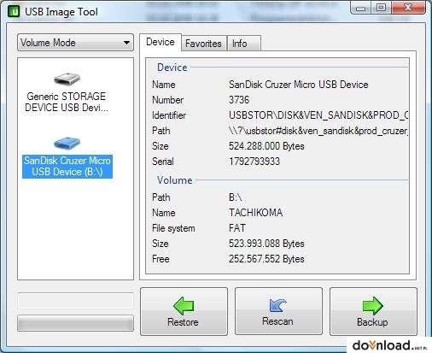The height and width of the screenshot is (353, 432).
Task: Click the Serial value 1792793933
Action: [254, 162]
